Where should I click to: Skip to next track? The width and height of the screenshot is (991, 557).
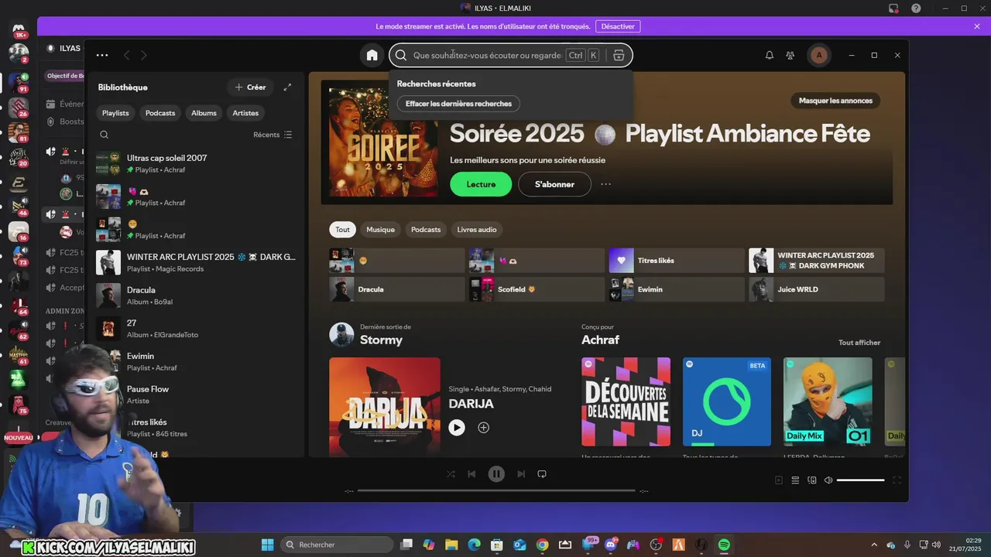coord(521,474)
